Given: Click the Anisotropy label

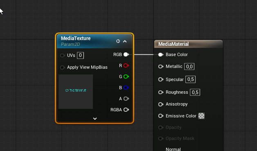Looking at the screenshot, I should point(177,104).
